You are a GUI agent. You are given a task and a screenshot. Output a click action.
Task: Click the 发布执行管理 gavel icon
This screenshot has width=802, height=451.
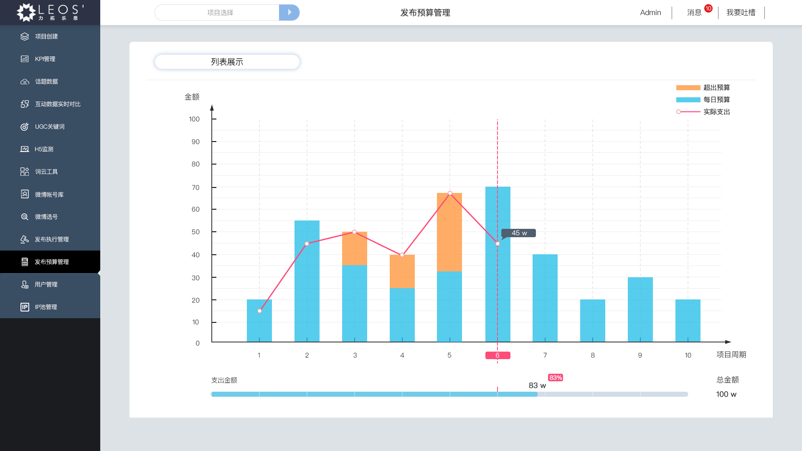25,239
